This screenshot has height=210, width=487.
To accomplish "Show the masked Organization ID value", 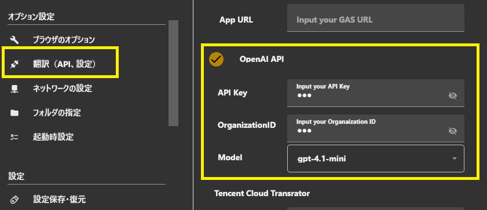I will pos(453,131).
